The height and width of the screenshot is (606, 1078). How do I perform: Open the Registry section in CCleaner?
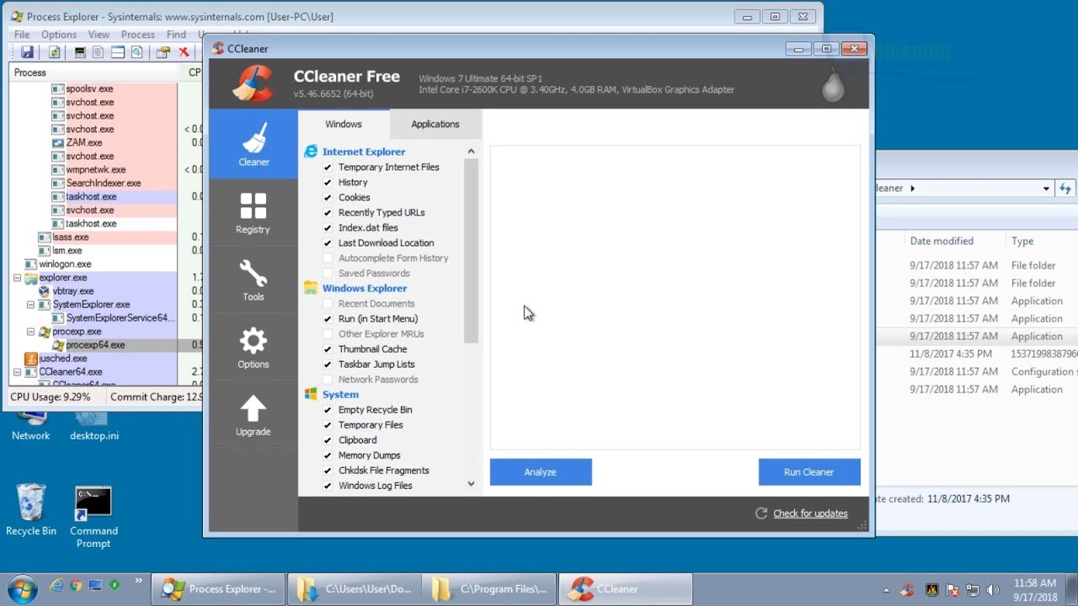tap(253, 212)
